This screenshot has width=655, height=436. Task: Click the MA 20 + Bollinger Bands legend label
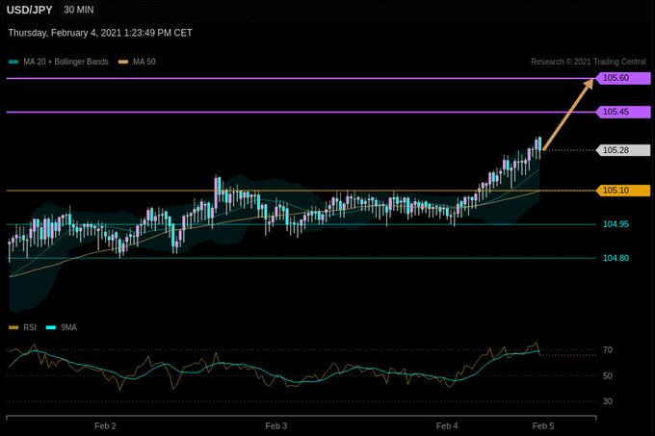[x=65, y=62]
